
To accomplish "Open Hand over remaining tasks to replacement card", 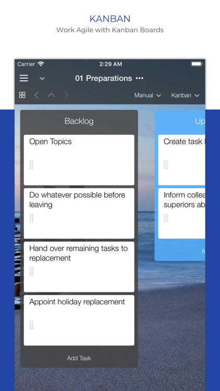I will pyautogui.click(x=79, y=267).
